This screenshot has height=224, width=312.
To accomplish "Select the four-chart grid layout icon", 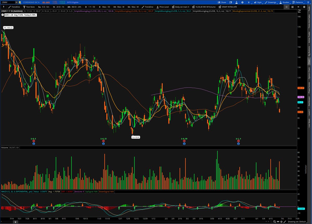I will point(292,7).
